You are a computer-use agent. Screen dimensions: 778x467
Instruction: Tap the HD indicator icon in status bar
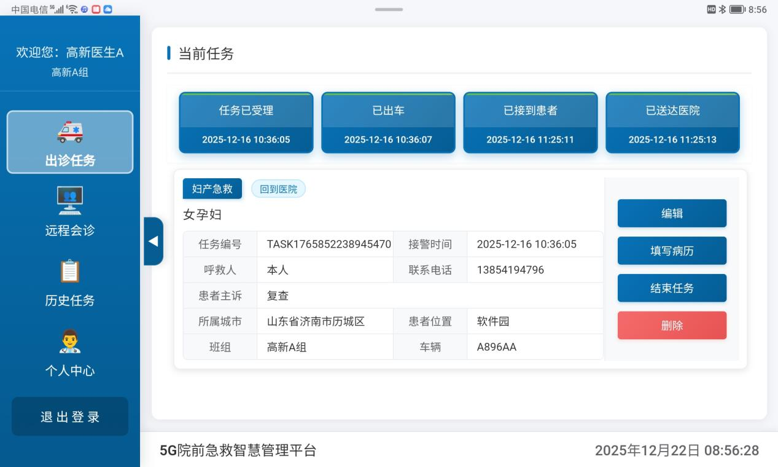point(712,9)
